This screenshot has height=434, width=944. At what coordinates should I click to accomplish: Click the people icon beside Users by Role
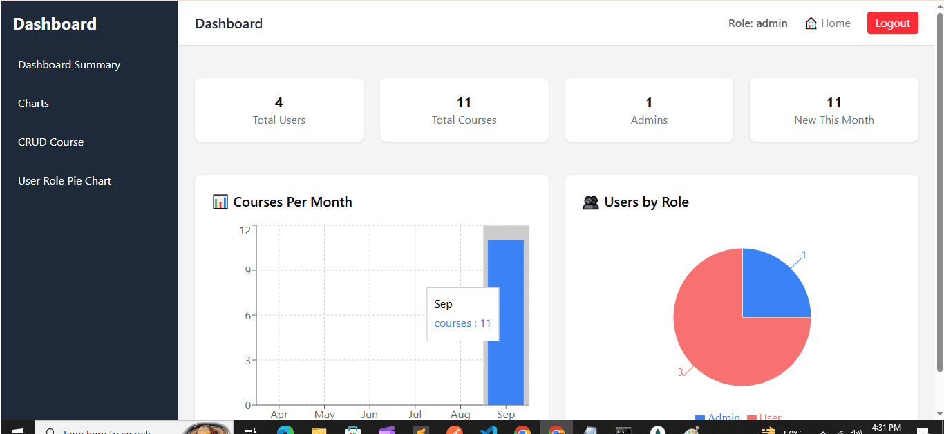(591, 202)
